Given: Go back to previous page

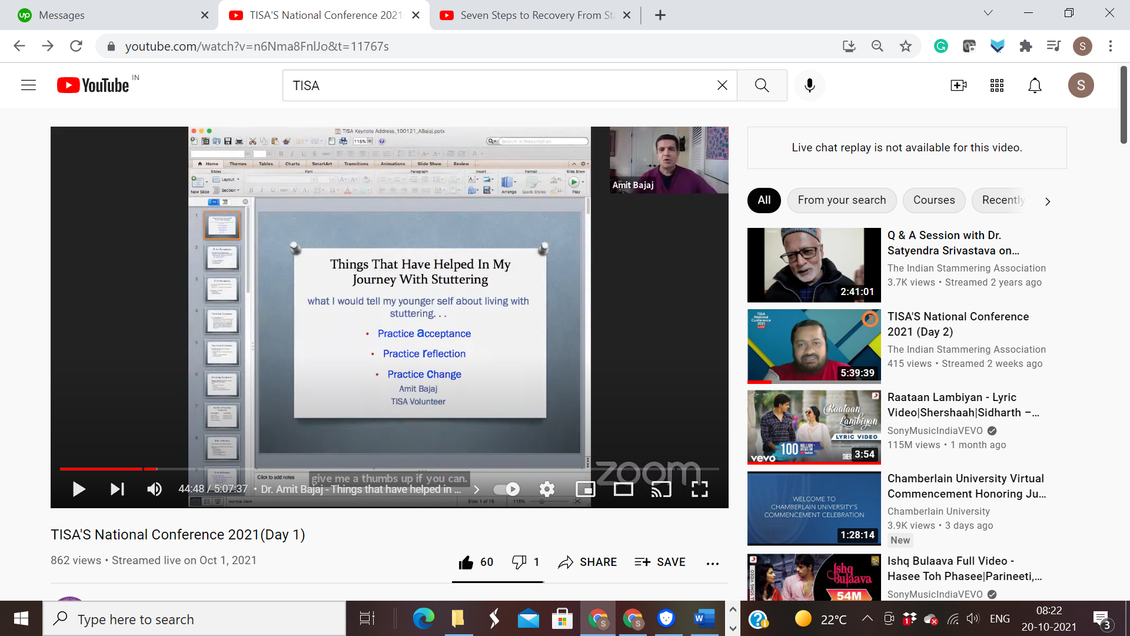Looking at the screenshot, I should [19, 46].
